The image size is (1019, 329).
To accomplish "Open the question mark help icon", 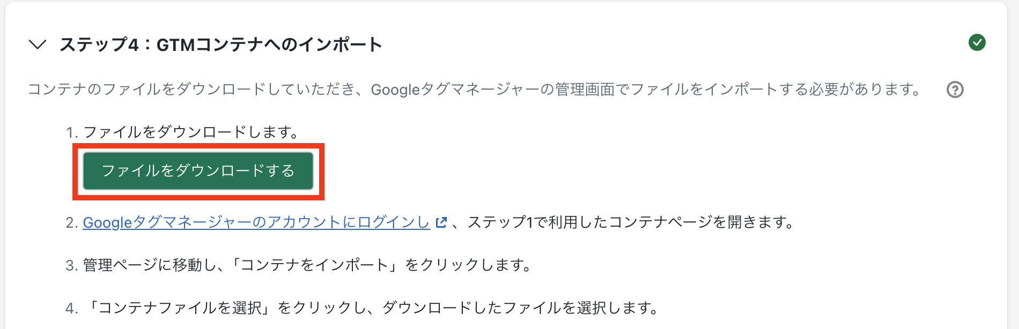I will coord(955,89).
